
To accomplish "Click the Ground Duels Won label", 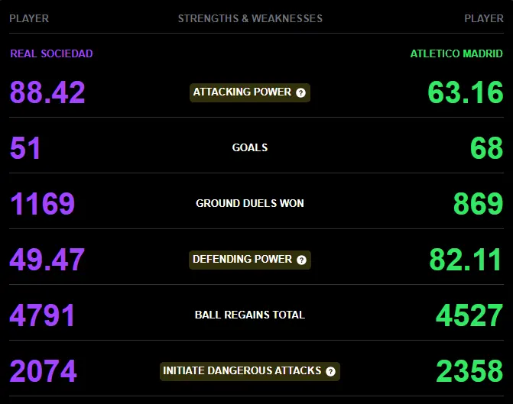I will pyautogui.click(x=250, y=203).
